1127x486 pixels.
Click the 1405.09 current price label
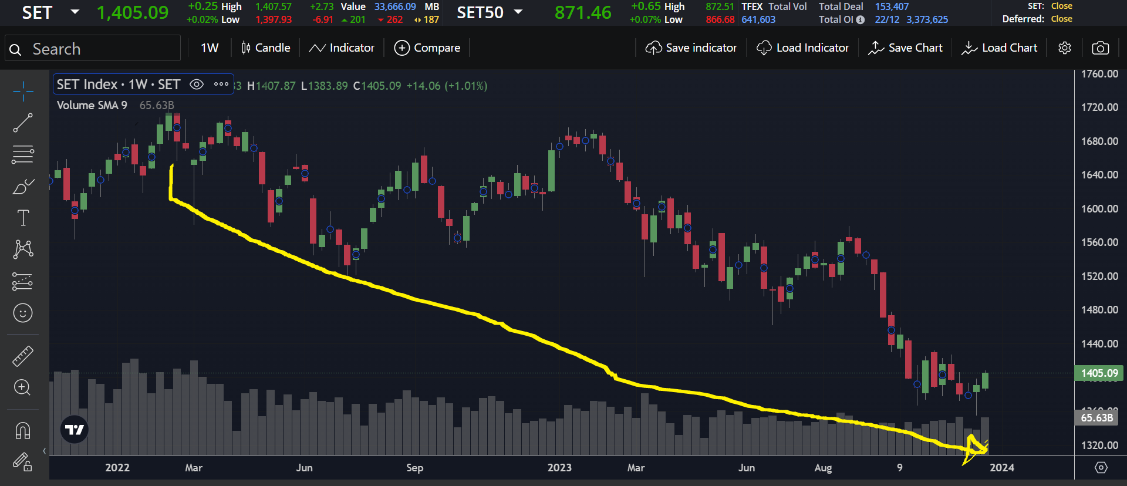tap(1099, 373)
